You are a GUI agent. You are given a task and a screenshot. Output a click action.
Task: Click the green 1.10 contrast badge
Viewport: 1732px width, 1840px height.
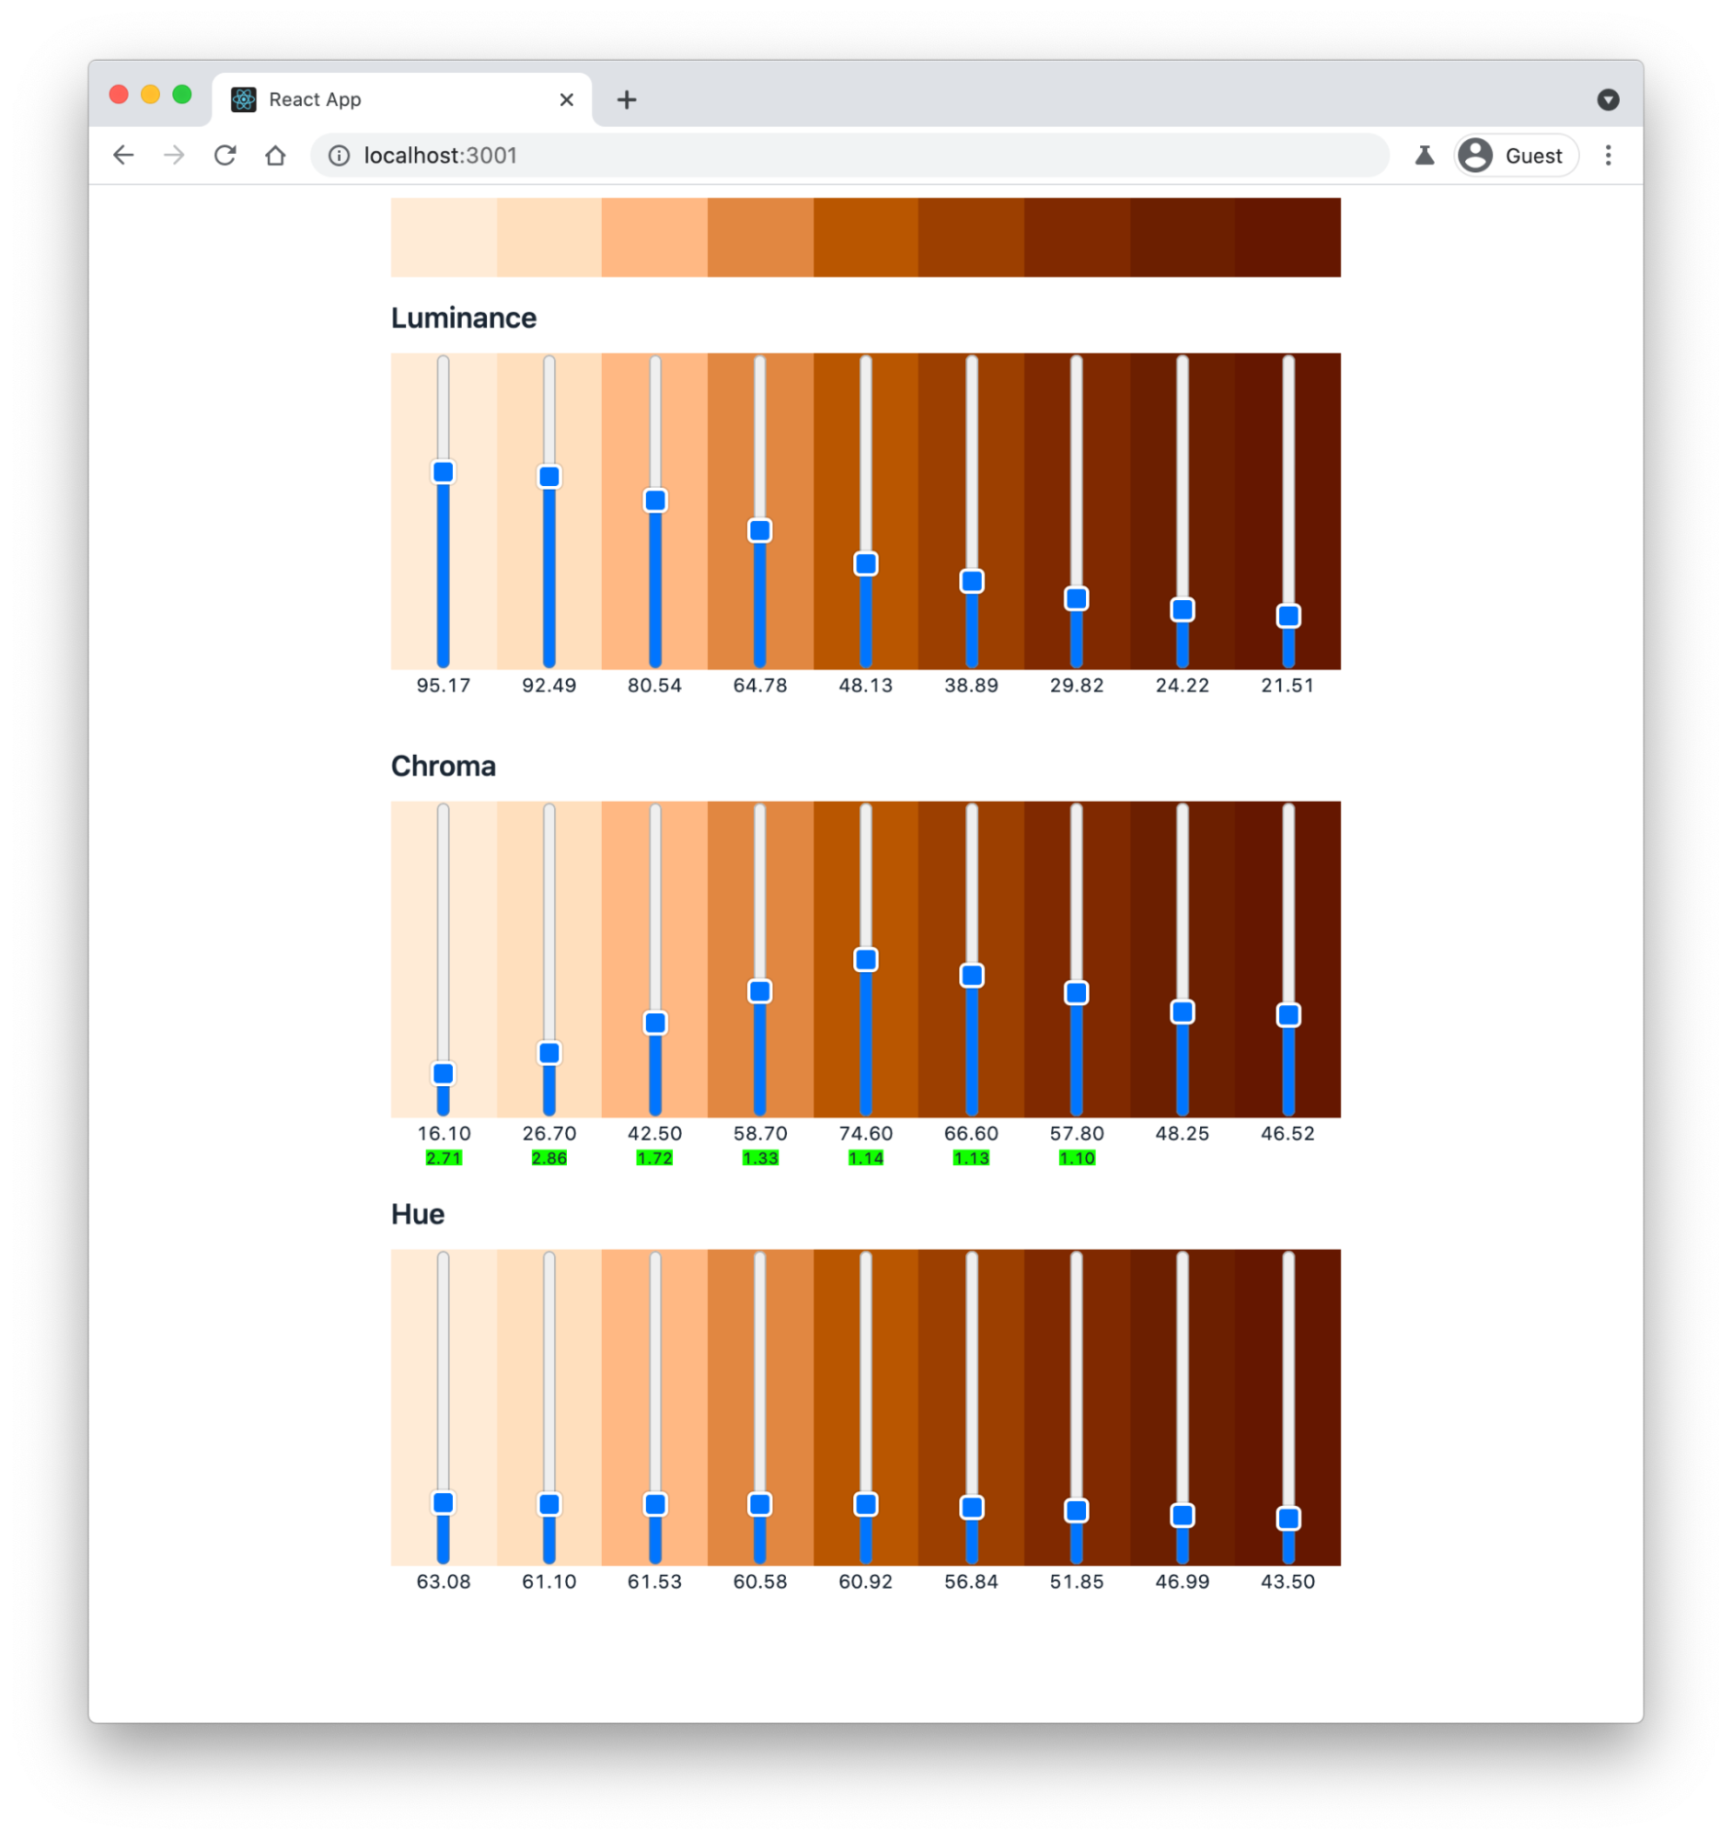click(1076, 1158)
